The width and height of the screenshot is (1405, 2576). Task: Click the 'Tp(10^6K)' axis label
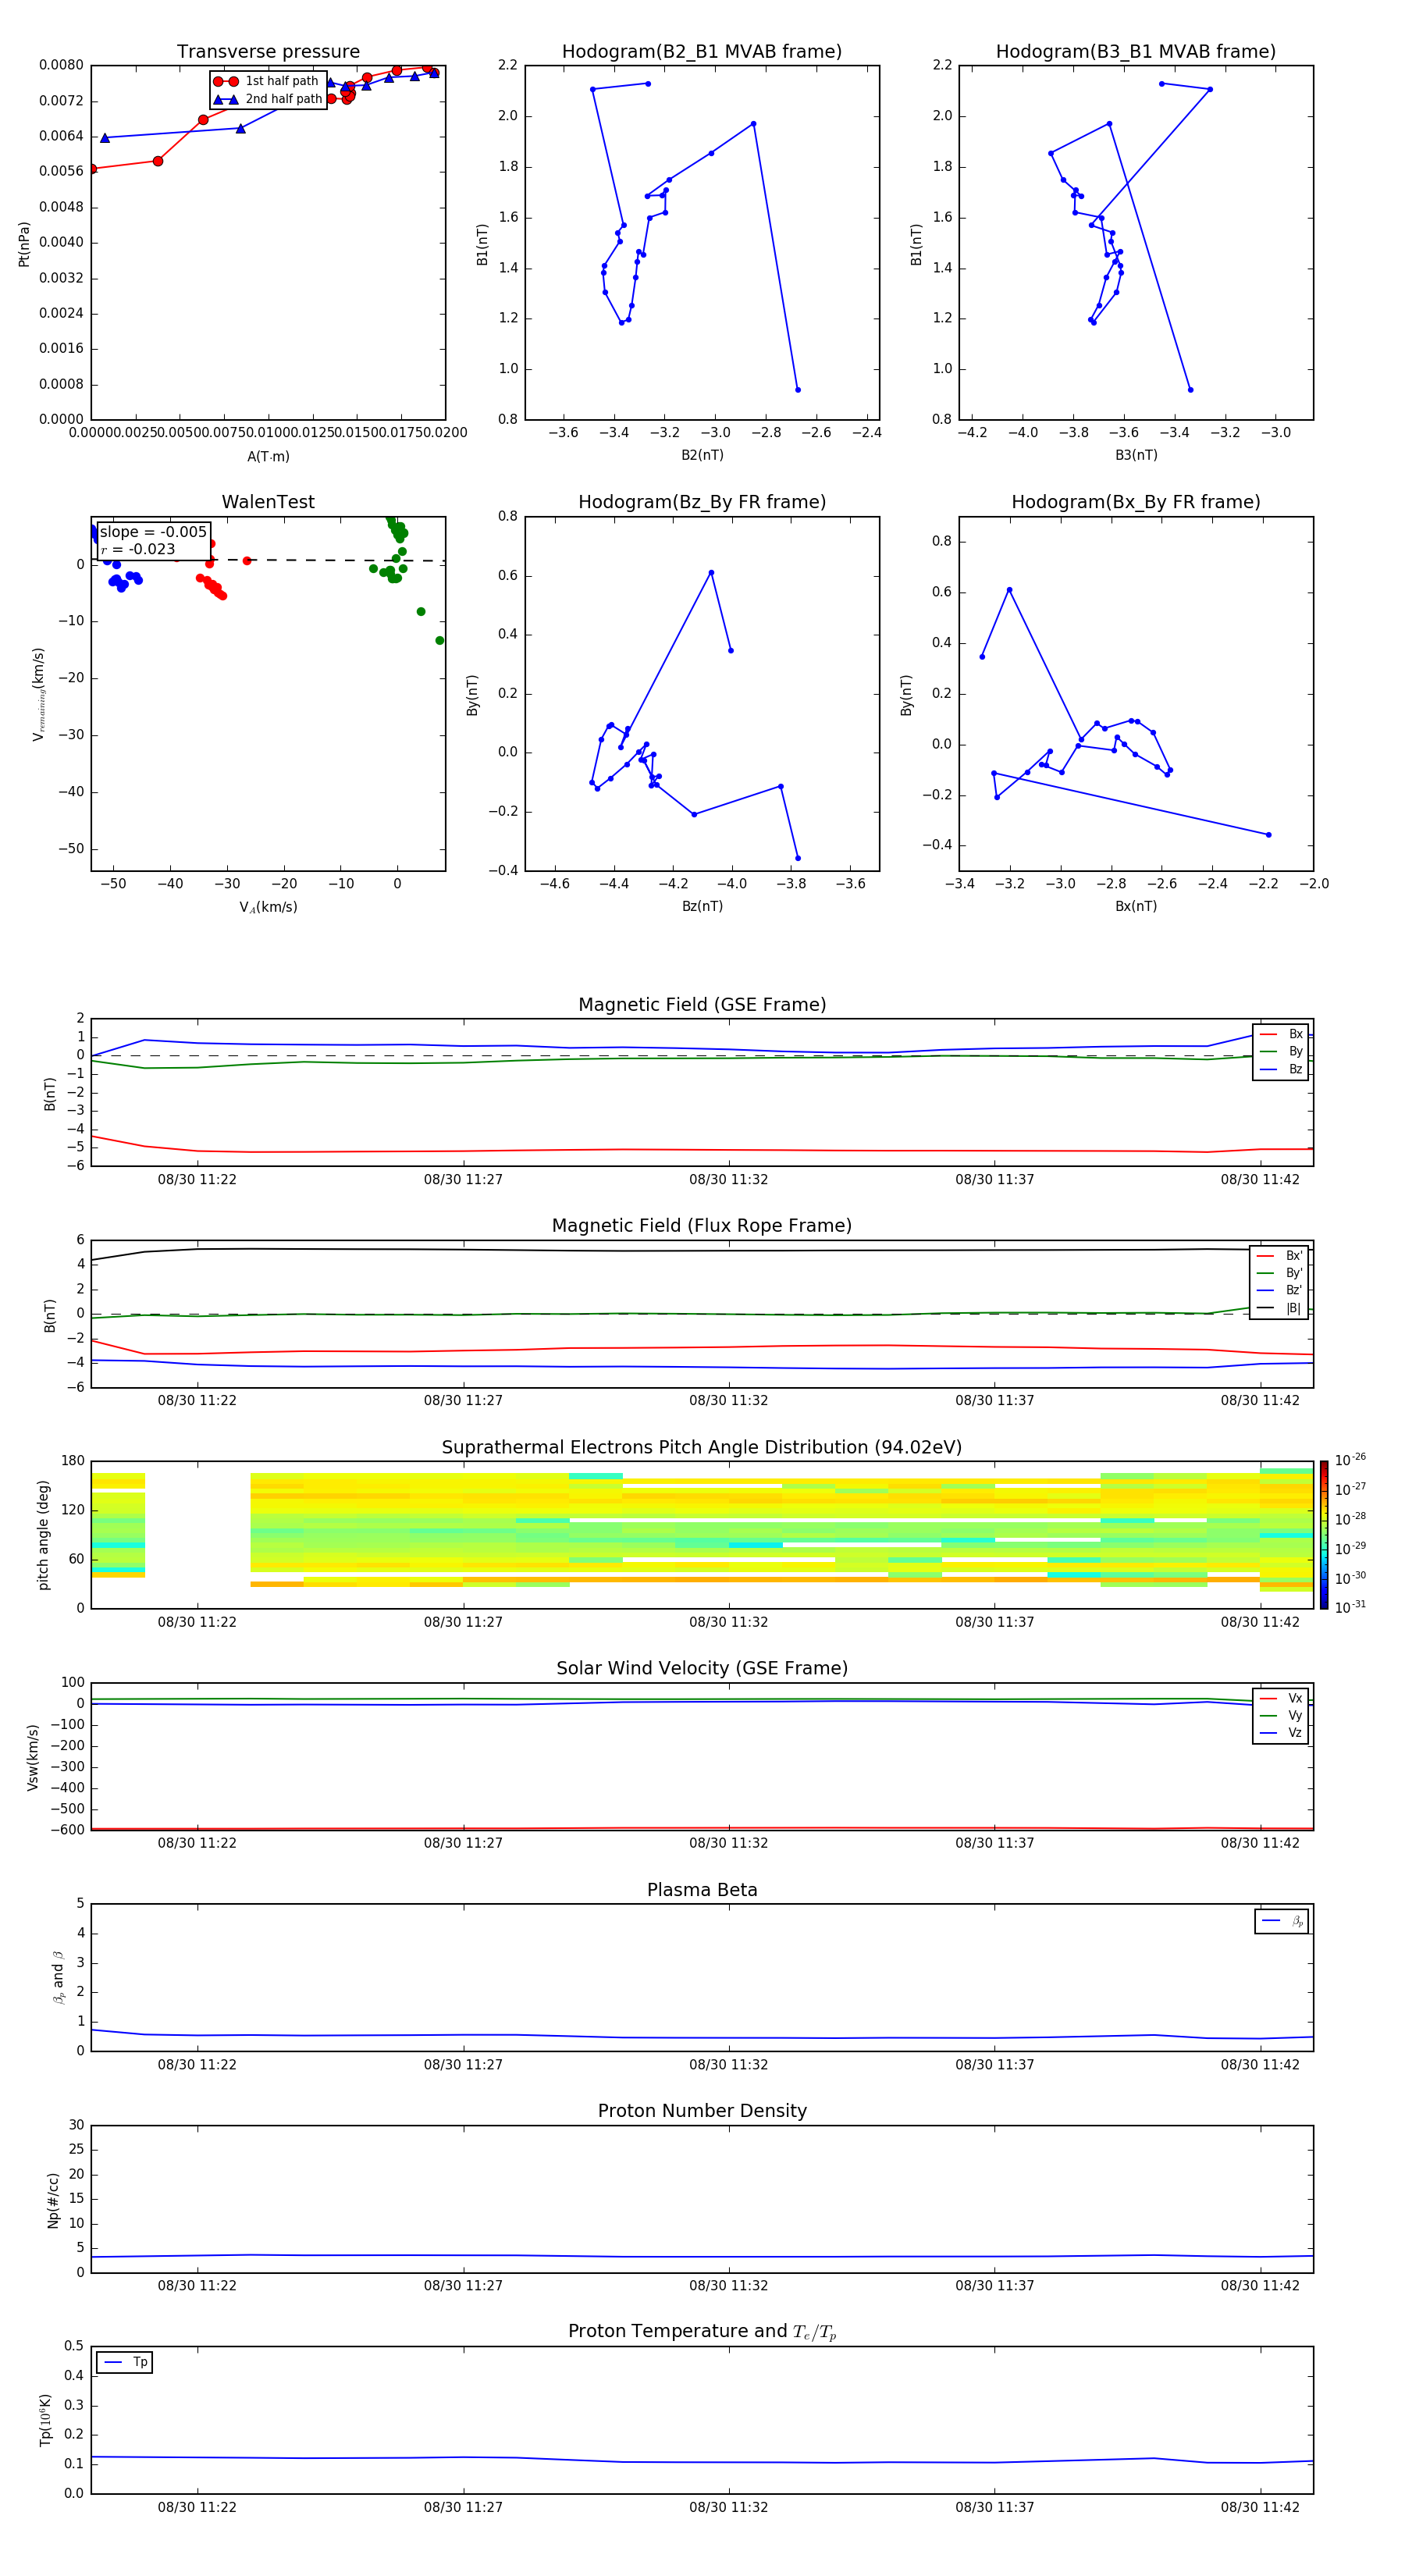45,2420
